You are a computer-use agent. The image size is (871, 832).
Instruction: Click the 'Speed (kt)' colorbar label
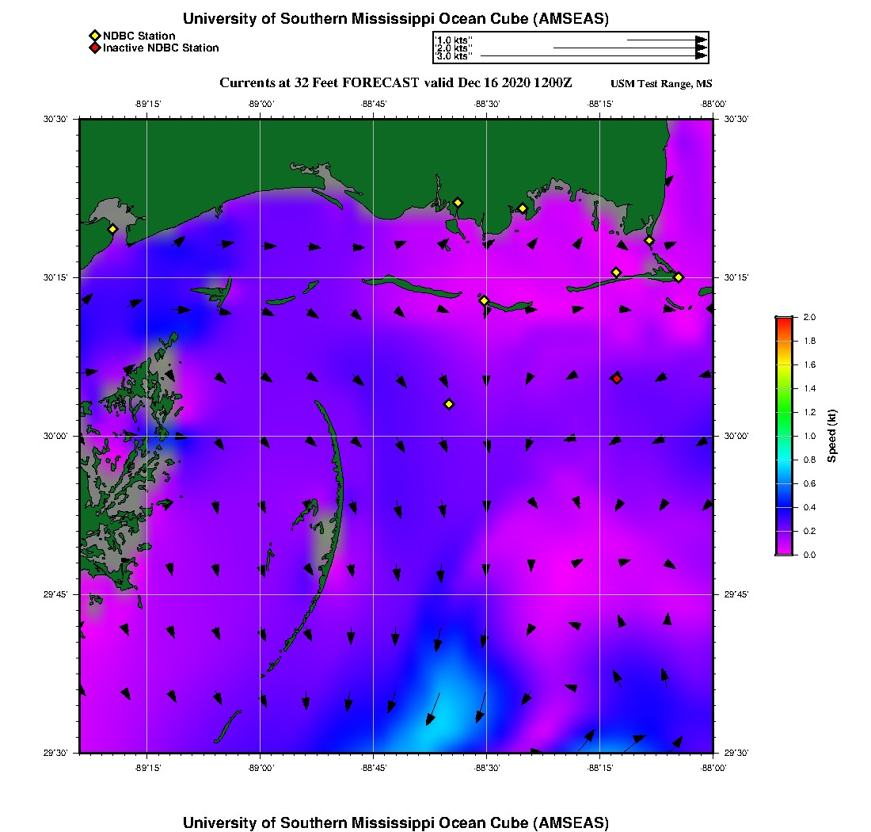pos(831,436)
